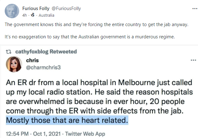Click the Twitter Web App source label

pyautogui.click(x=84, y=134)
